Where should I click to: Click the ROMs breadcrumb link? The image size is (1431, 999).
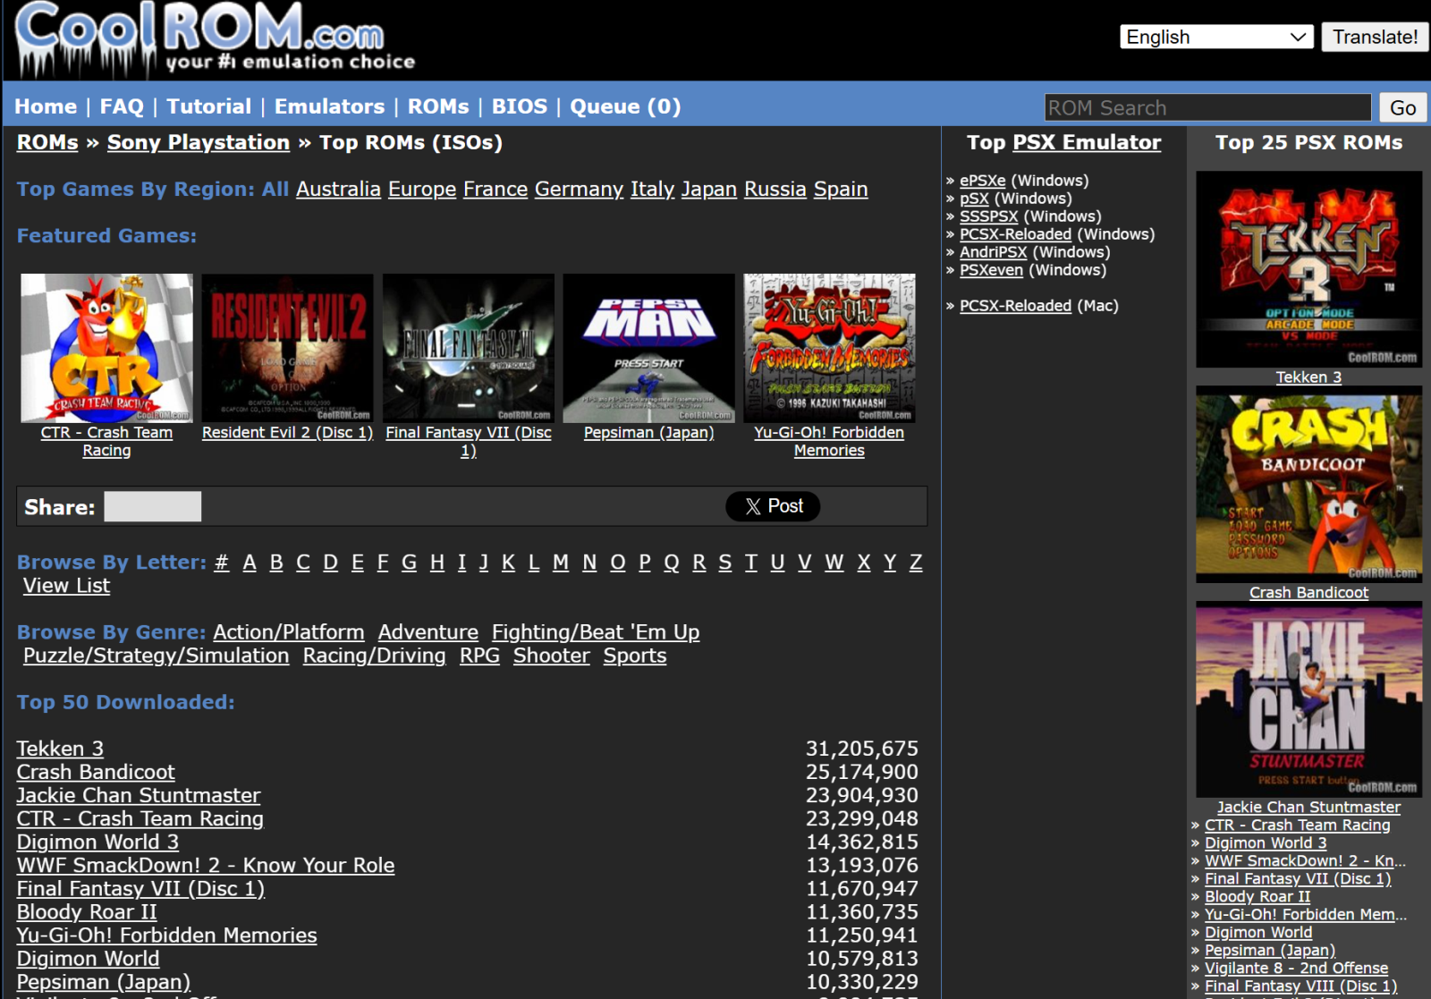point(47,142)
